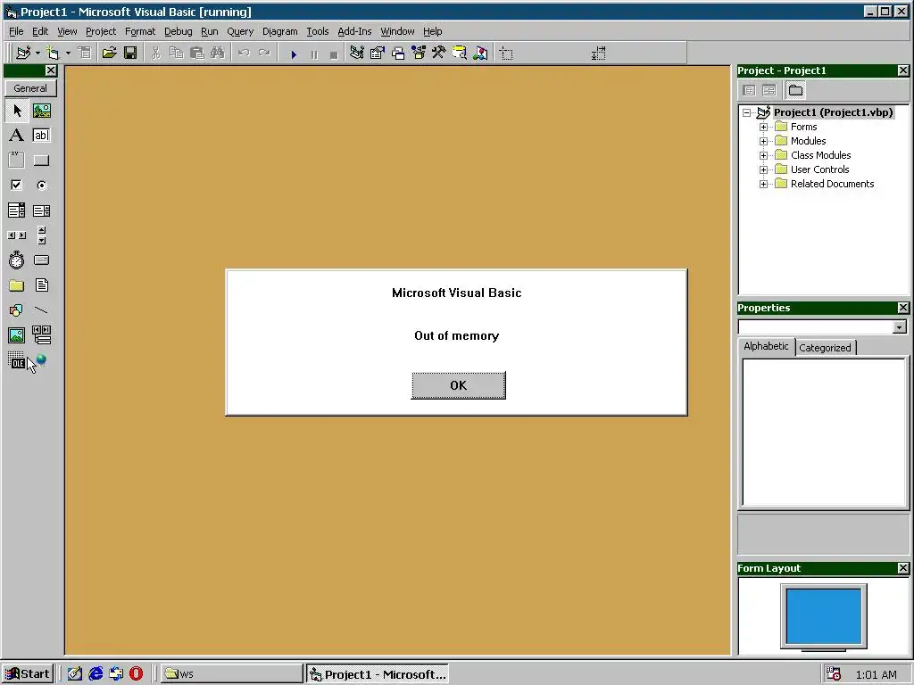Expand the Class Modules folder
This screenshot has height=685, width=914.
(764, 155)
